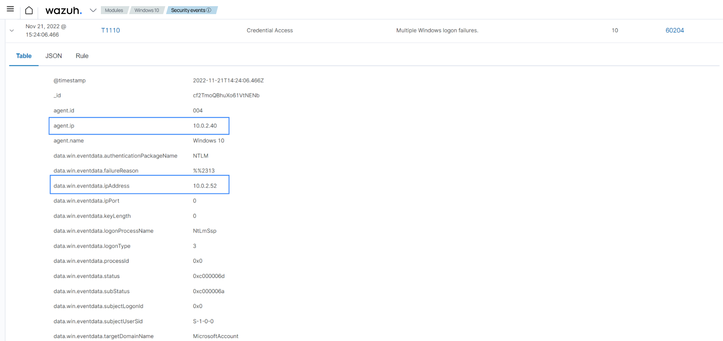
Task: Click the Credential Access tactic cell
Action: pos(270,30)
